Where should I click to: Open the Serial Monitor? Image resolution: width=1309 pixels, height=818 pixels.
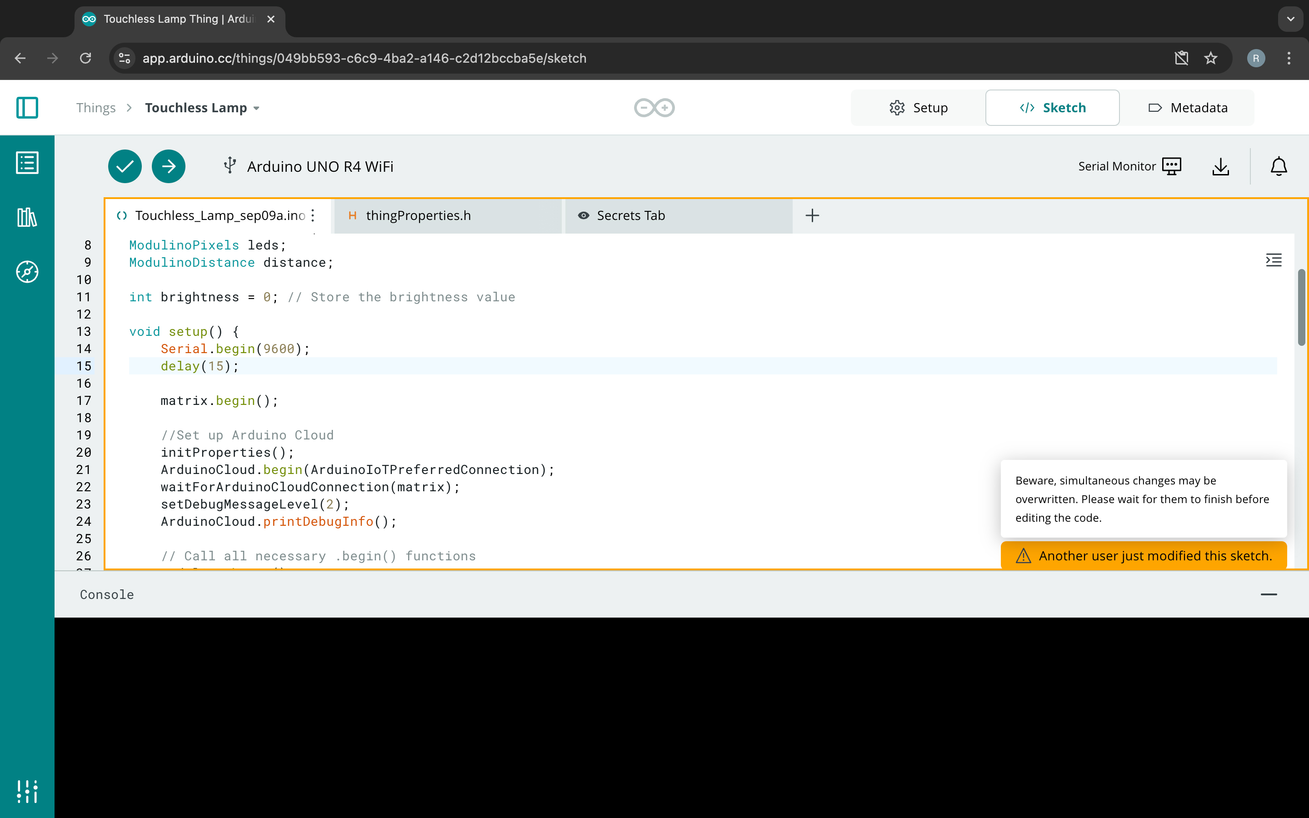click(1129, 166)
